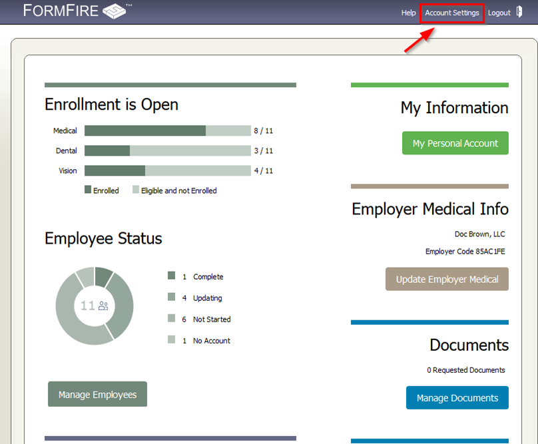Click '0 Requested Documents' text

click(465, 370)
